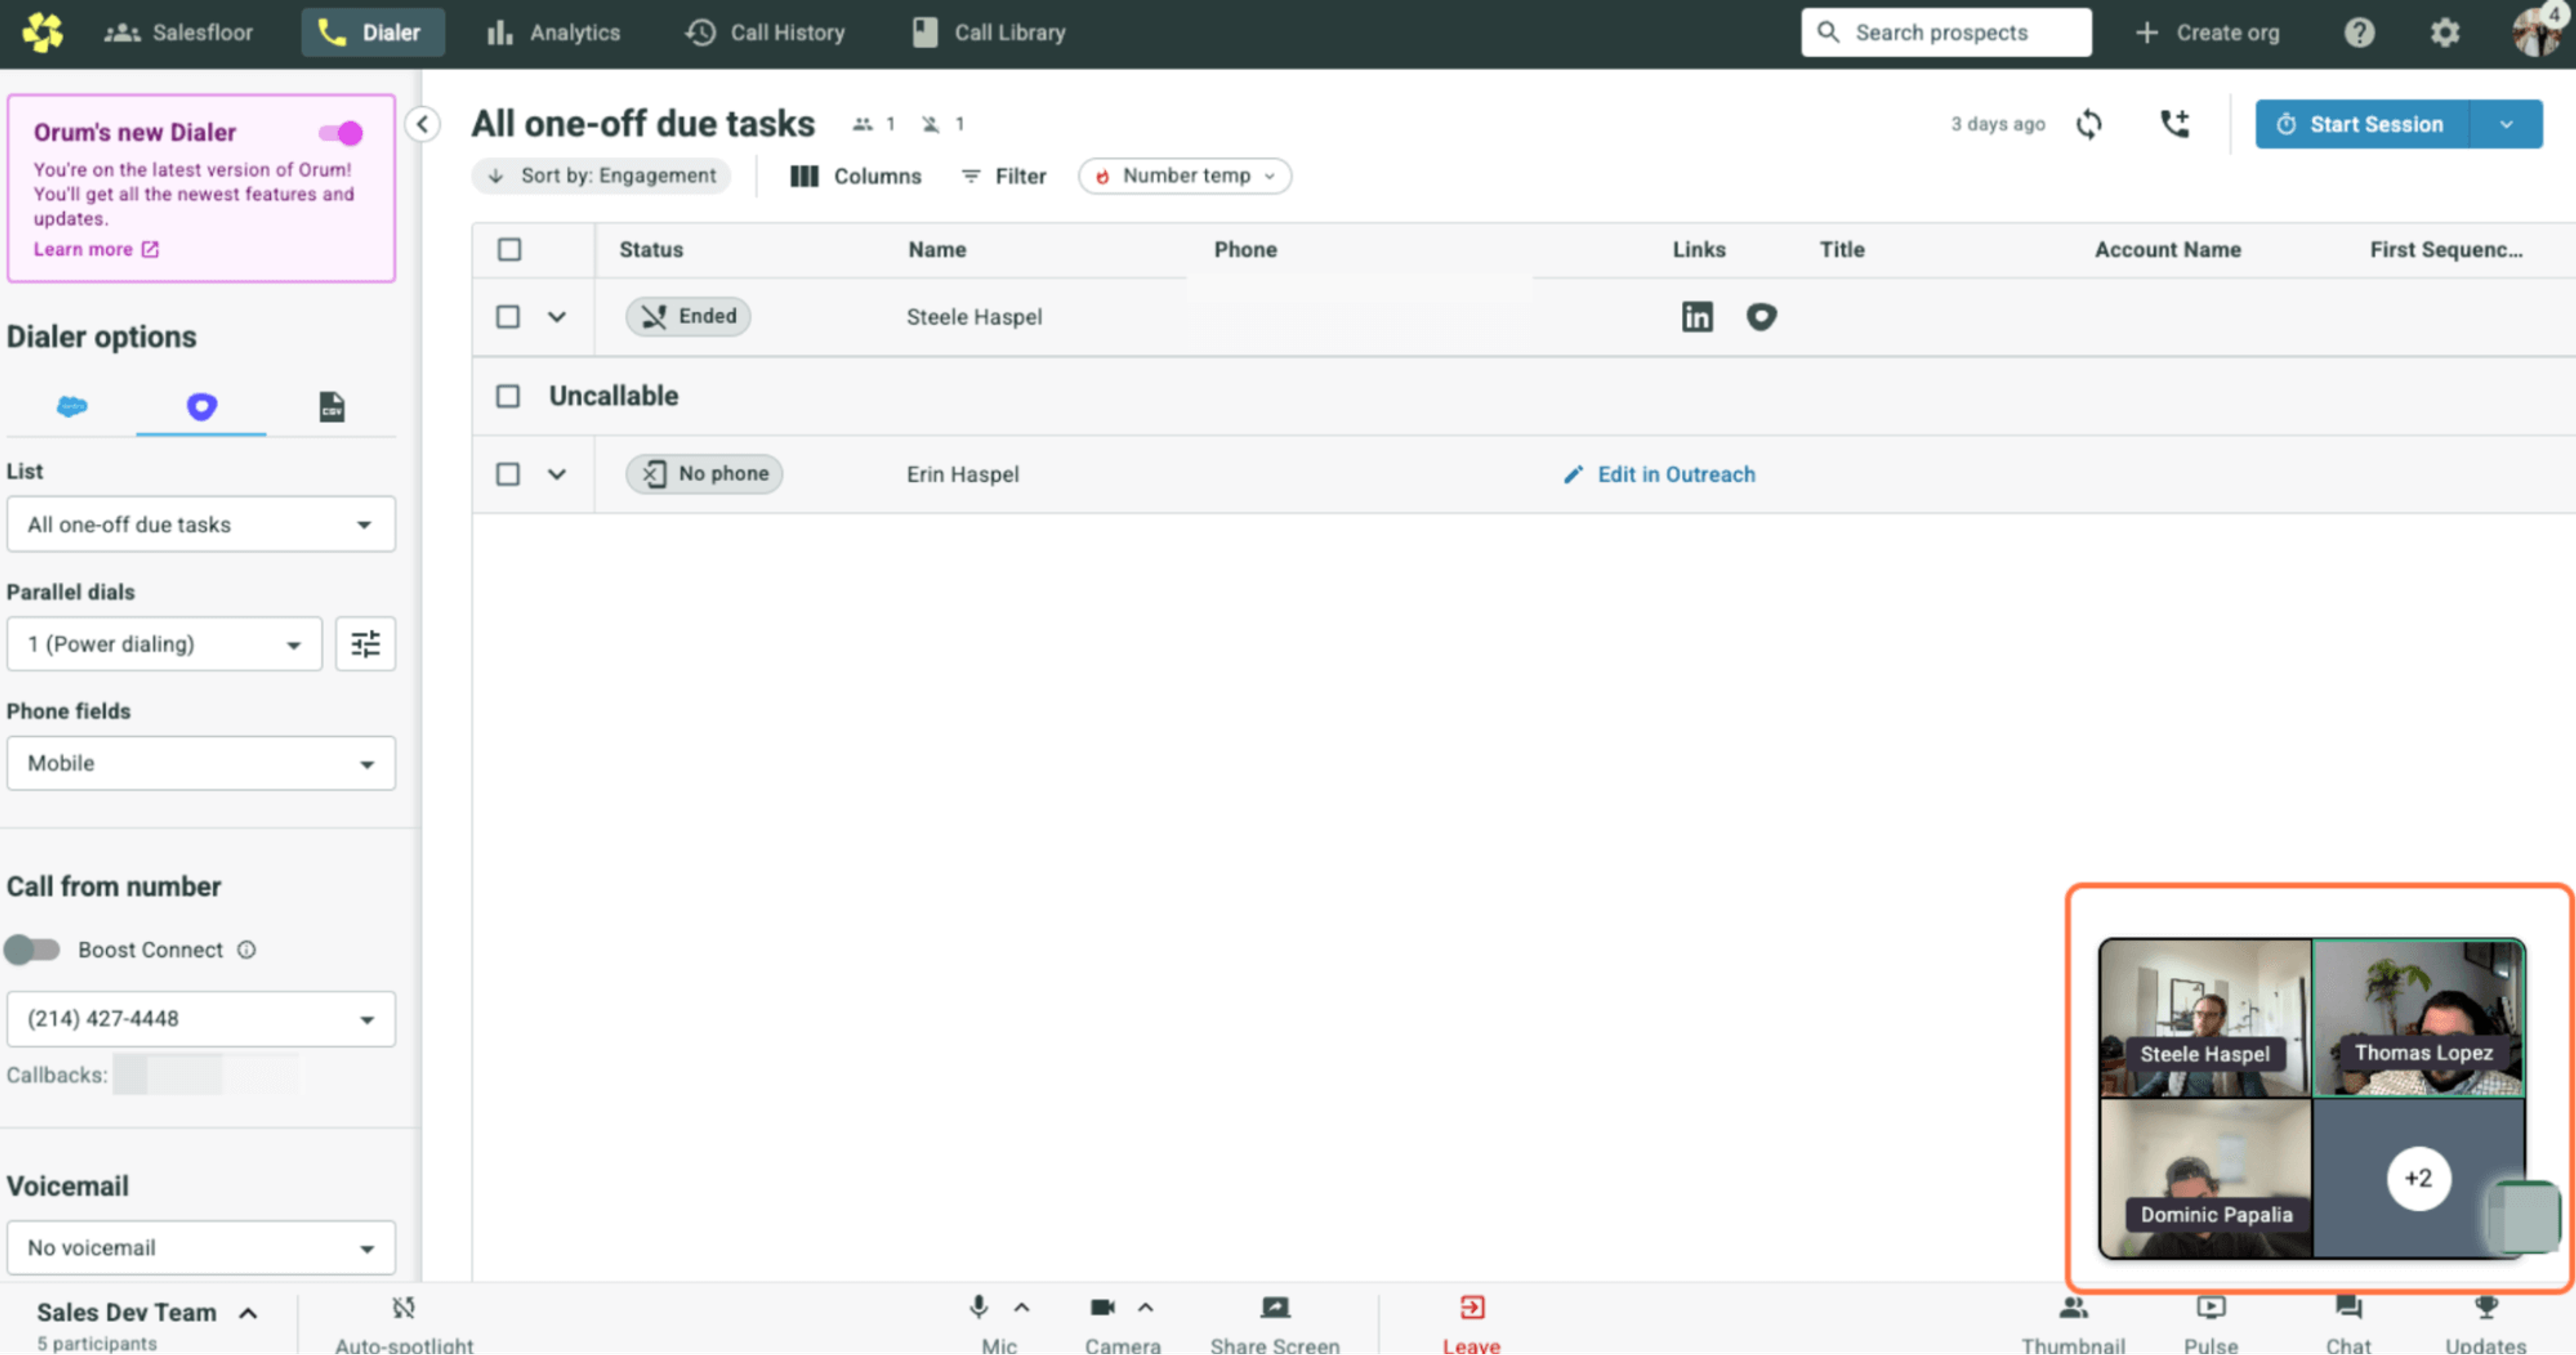
Task: Select the Salesforce source icon in Dialer options
Action: tap(72, 407)
